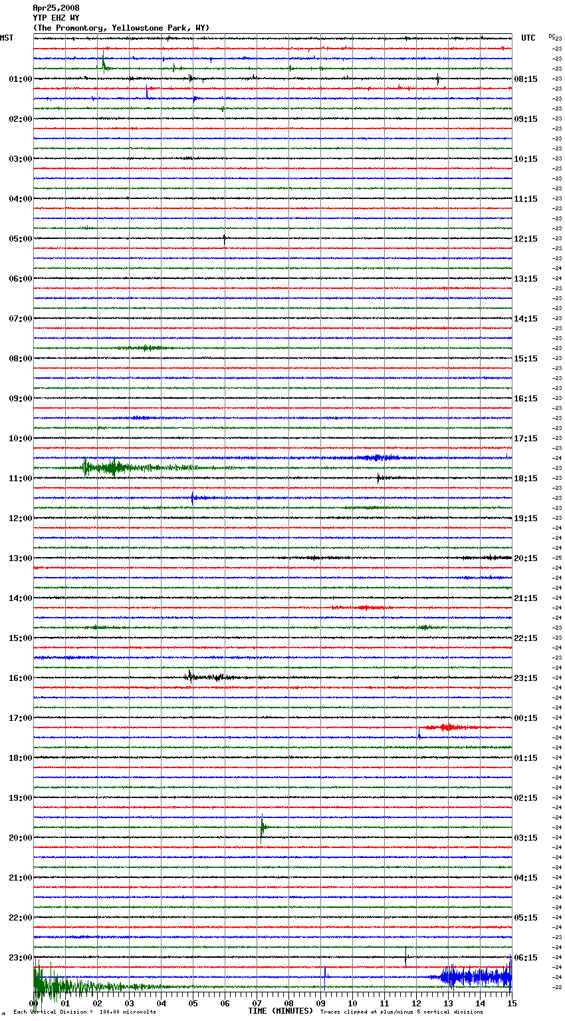This screenshot has width=565, height=1021.
Task: Click minute tick label 13 on axis
Action: [448, 1003]
